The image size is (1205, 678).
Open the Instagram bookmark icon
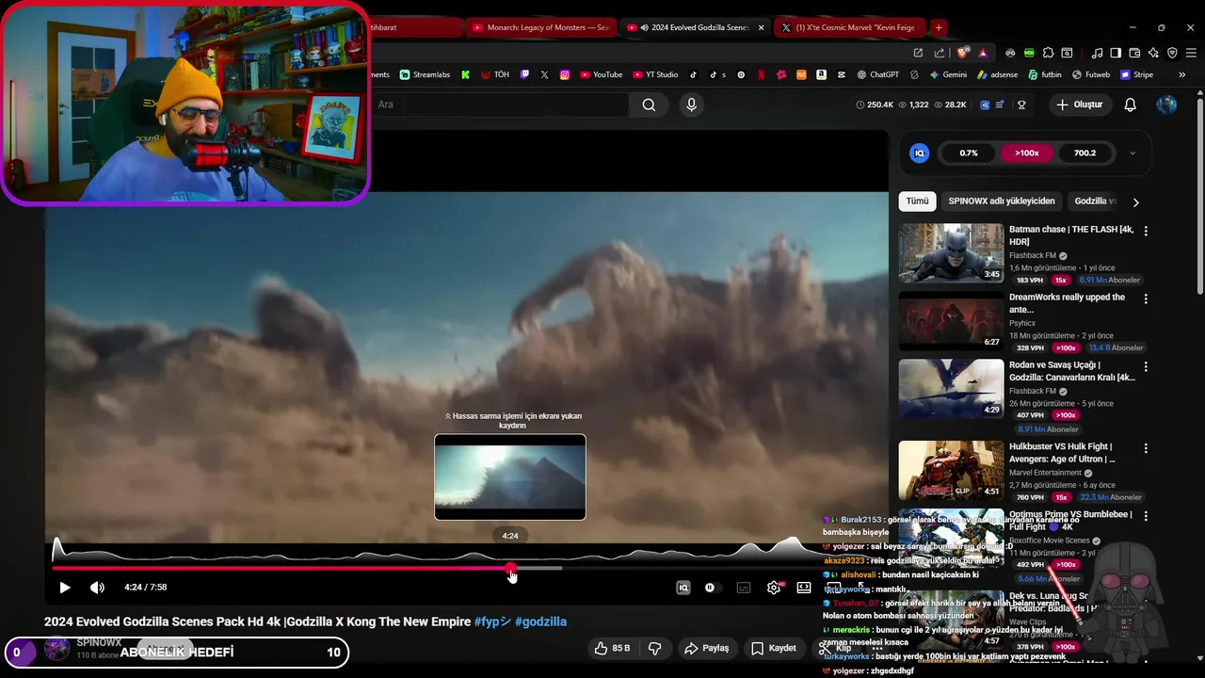(565, 74)
